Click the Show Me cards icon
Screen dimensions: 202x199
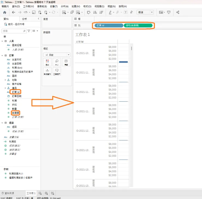[161, 12]
